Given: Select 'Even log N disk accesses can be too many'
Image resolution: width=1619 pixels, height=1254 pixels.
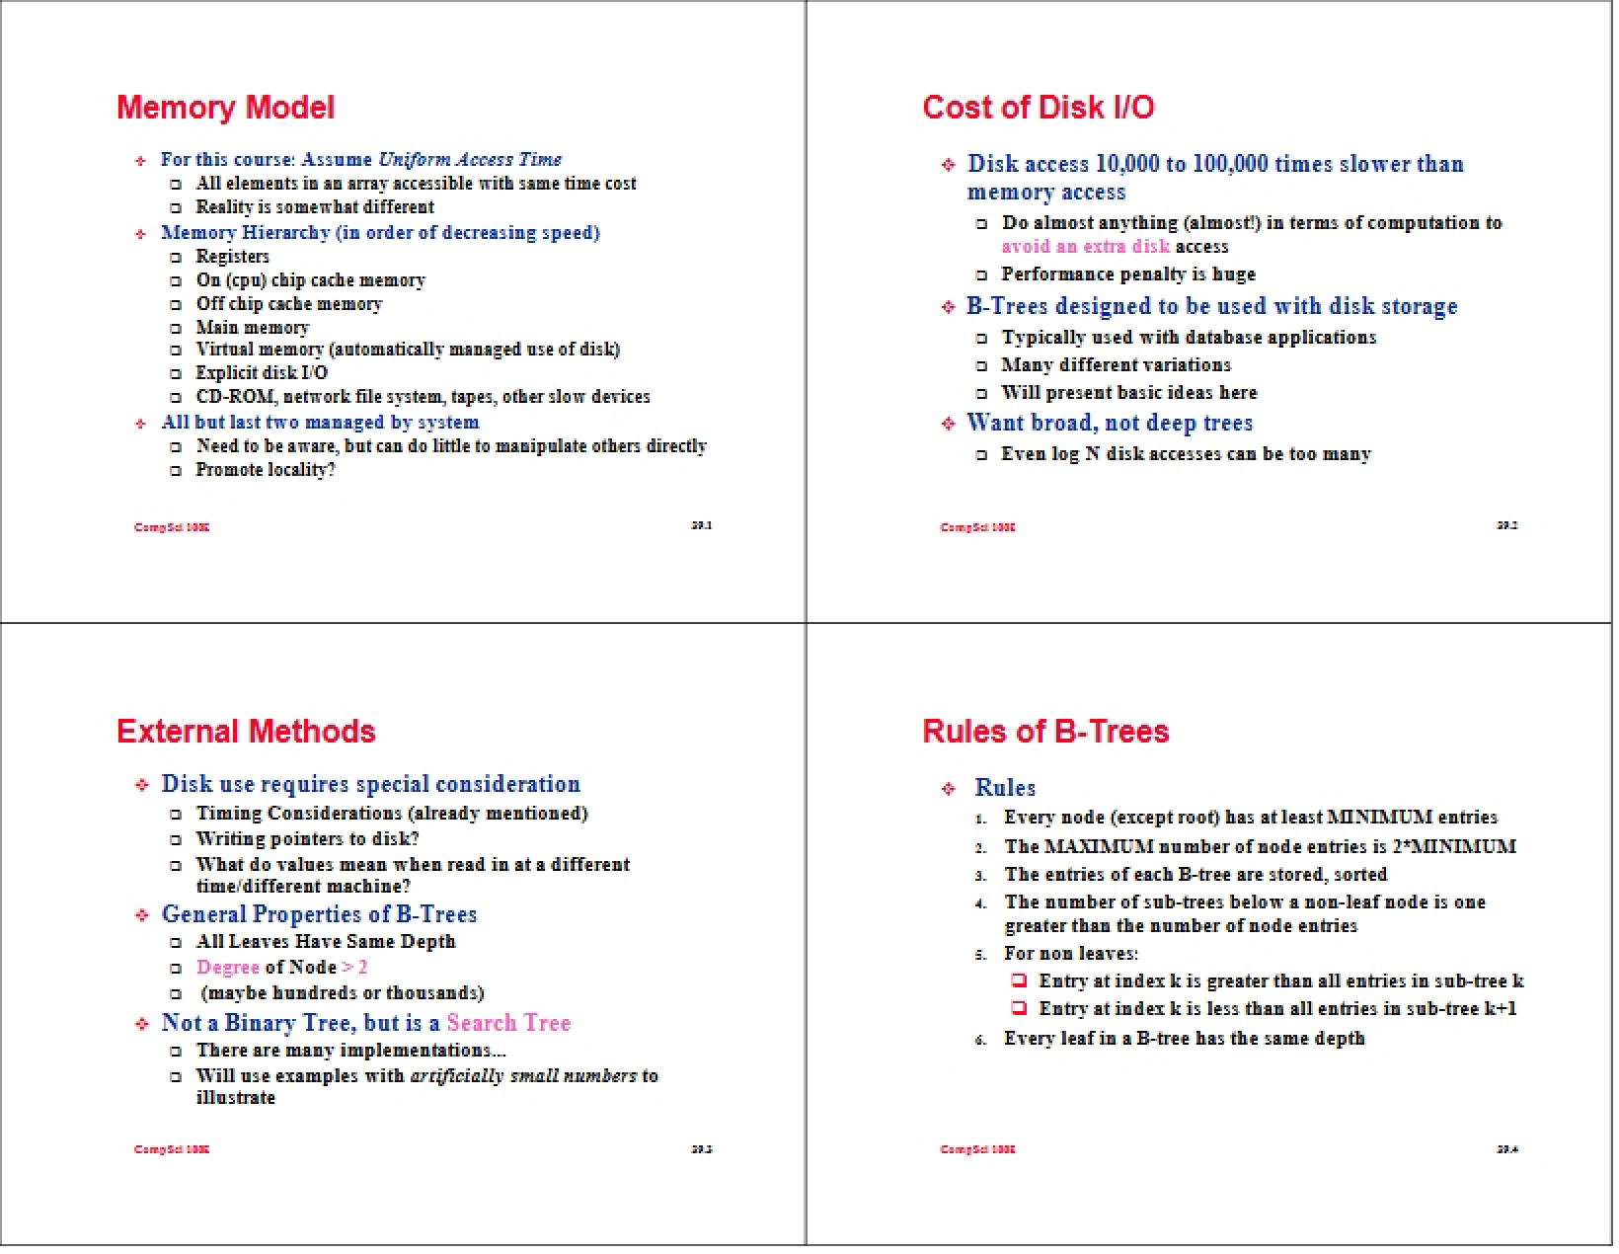Looking at the screenshot, I should click(x=1186, y=454).
